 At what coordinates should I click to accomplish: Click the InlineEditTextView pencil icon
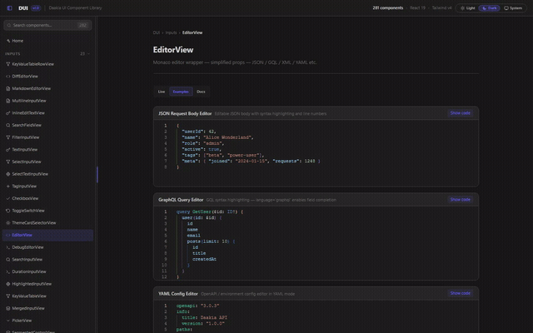8,113
